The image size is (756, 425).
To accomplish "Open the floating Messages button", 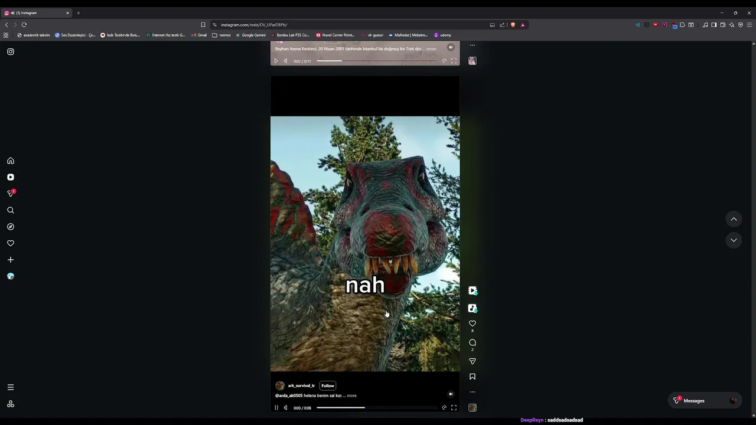I will pyautogui.click(x=706, y=401).
